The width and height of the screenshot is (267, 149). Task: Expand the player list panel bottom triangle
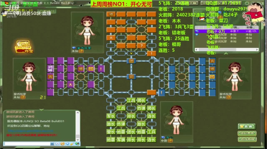(x=226, y=53)
